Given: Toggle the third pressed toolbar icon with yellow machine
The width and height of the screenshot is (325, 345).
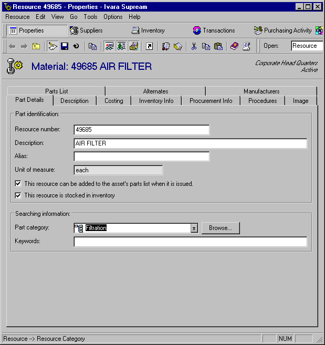Looking at the screenshot, I should [133, 46].
